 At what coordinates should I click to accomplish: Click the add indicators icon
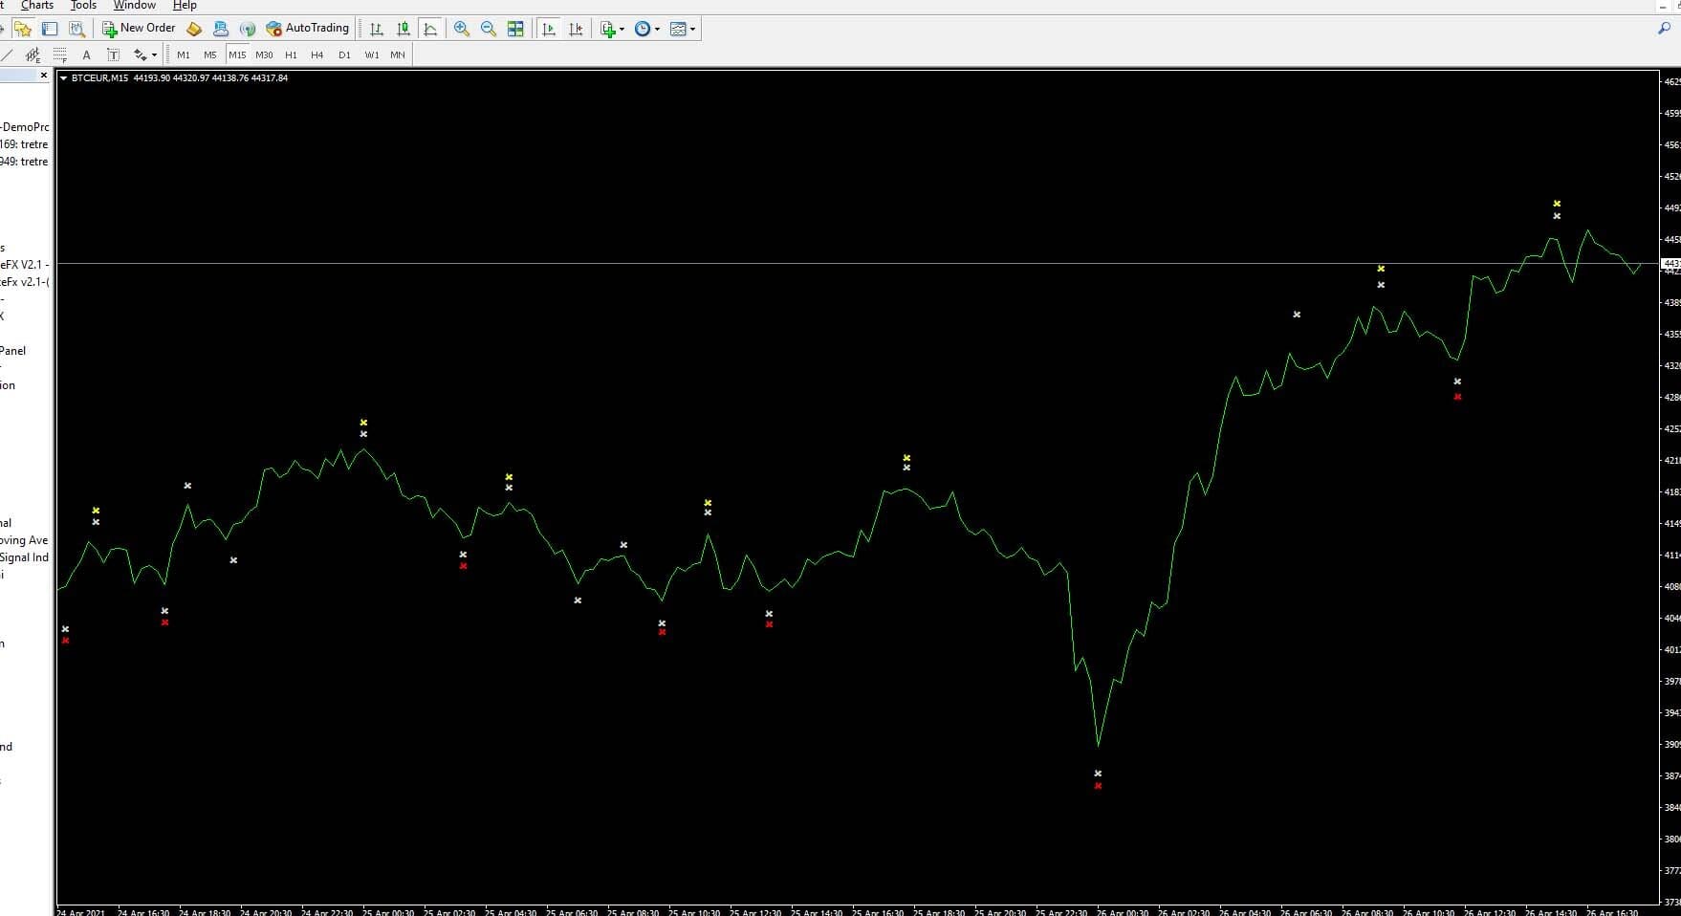click(x=607, y=29)
